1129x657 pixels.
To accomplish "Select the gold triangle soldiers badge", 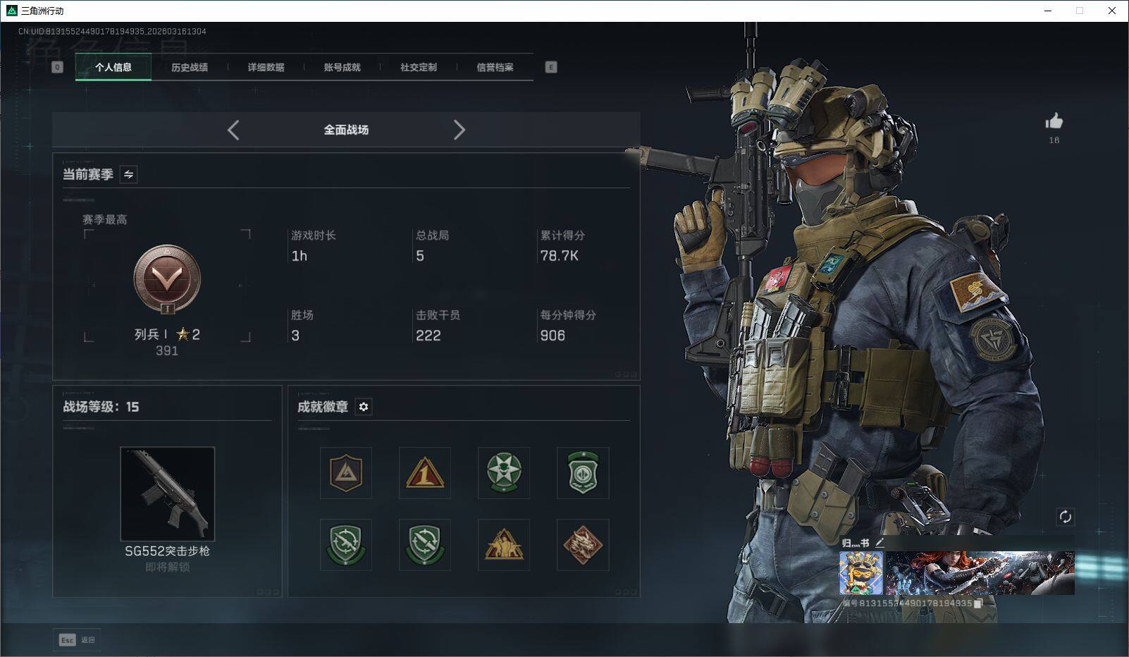I will [504, 545].
